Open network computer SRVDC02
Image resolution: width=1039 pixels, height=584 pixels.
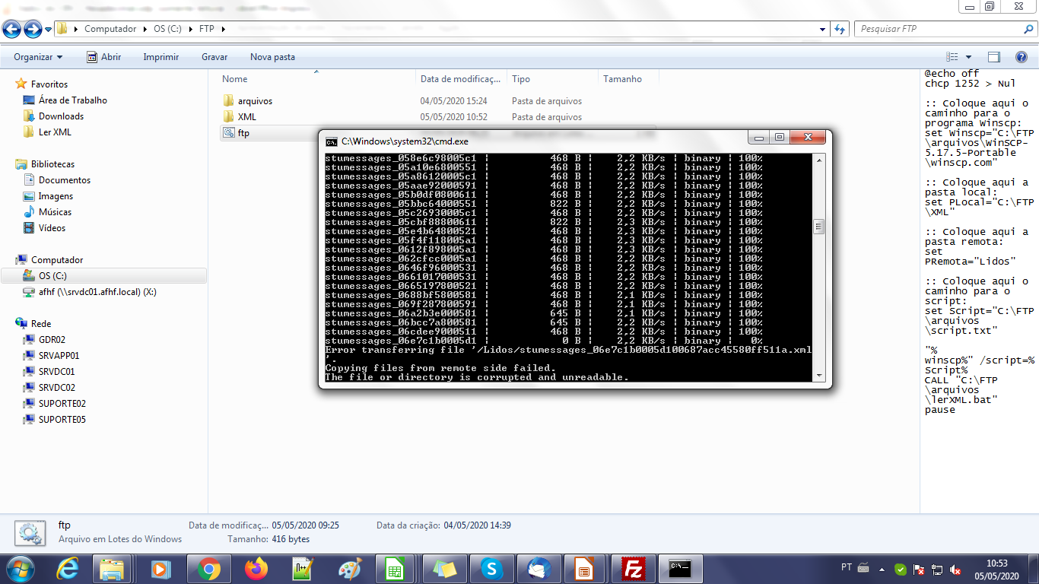[56, 388]
